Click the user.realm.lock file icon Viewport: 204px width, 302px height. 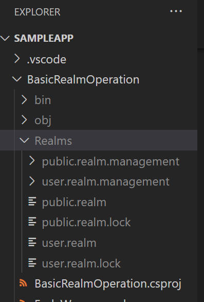pyautogui.click(x=32, y=263)
